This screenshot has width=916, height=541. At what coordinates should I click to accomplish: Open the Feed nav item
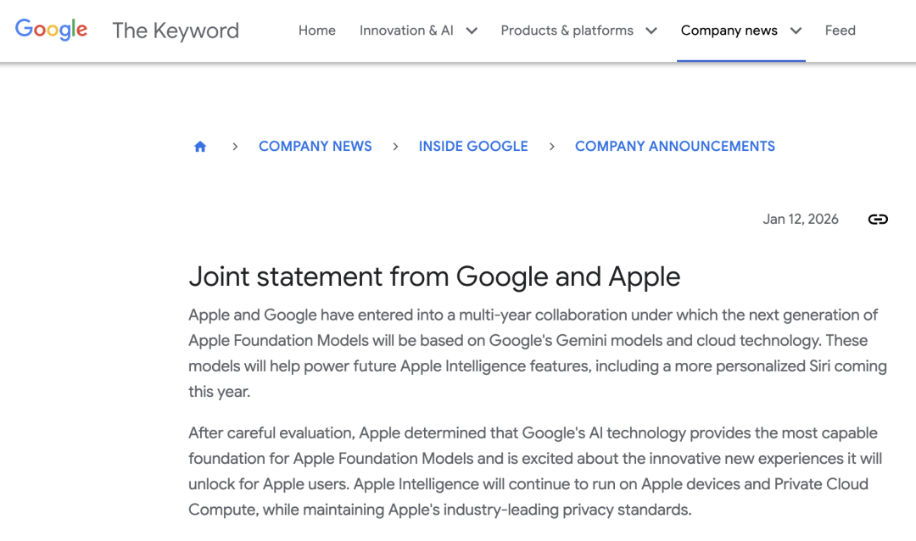click(840, 31)
